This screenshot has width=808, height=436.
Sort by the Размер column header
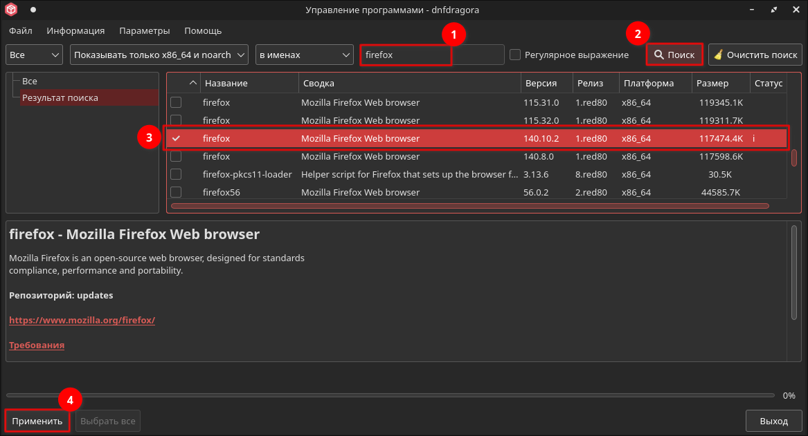721,83
